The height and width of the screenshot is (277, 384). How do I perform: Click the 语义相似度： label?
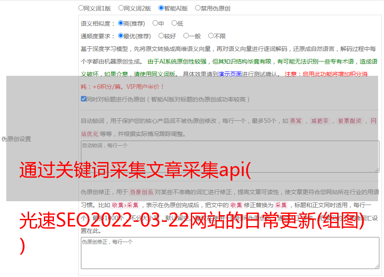pyautogui.click(x=98, y=24)
